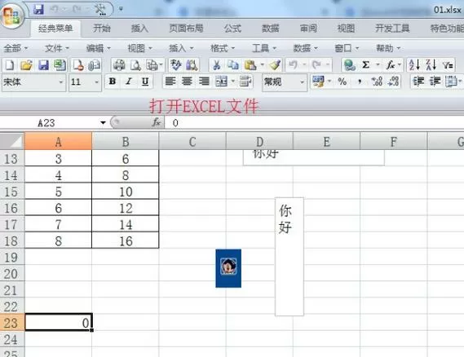Open the 帮助 classic menu
The image size is (464, 357).
tap(388, 48)
